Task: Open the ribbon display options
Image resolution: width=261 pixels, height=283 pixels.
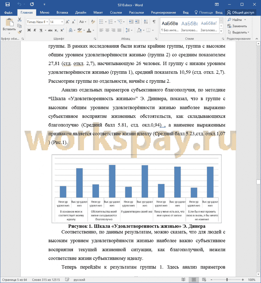Action: click(x=217, y=4)
